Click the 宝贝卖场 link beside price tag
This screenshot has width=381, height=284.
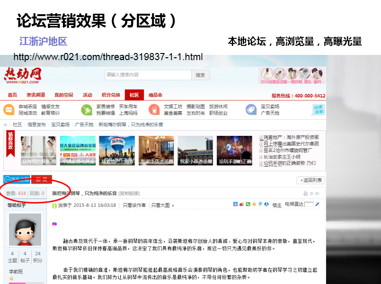tap(270, 106)
